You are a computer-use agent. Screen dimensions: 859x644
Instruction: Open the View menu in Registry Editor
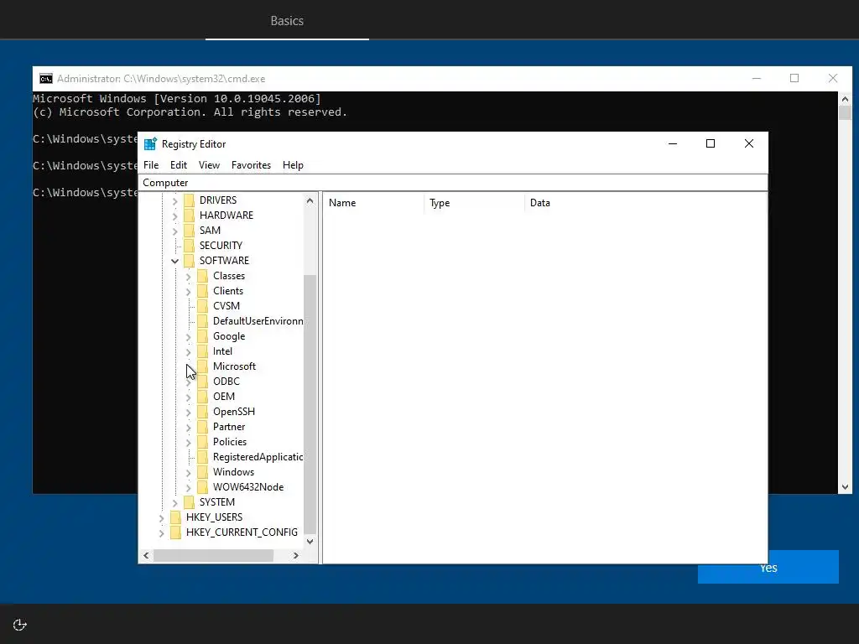209,165
